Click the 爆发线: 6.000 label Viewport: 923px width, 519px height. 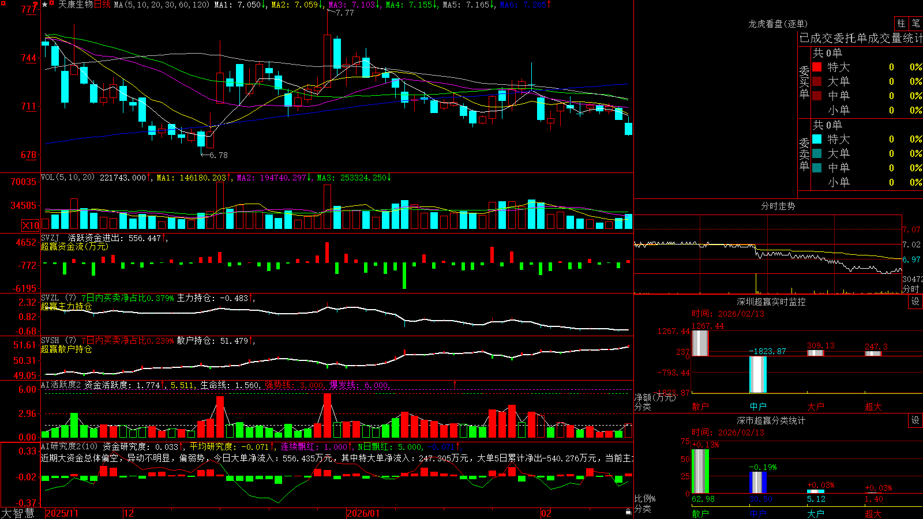pos(360,385)
